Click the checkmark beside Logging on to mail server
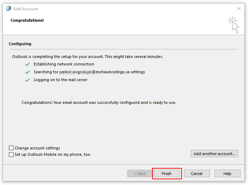248x185 pixels. tap(27, 80)
